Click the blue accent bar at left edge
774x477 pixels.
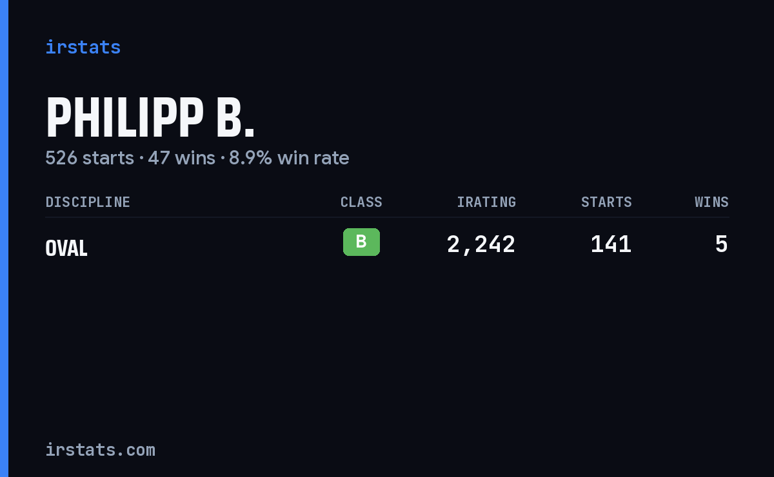click(4, 238)
